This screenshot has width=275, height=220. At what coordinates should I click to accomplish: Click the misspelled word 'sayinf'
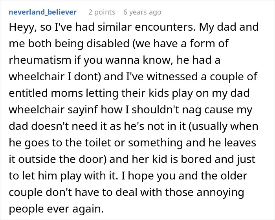pyautogui.click(x=82, y=110)
